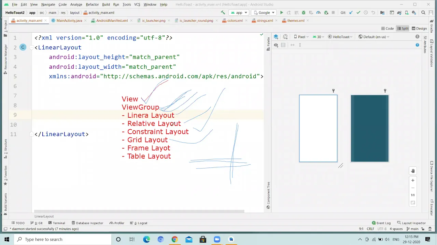Open Microsoft Edge from the taskbar
This screenshot has height=245, width=437.
point(146,239)
